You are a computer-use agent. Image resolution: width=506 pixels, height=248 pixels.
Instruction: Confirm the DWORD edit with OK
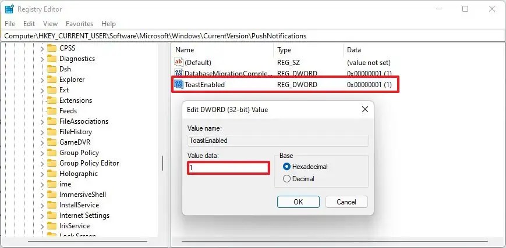click(x=298, y=202)
